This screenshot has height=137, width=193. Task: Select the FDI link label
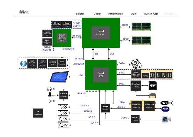(97, 54)
